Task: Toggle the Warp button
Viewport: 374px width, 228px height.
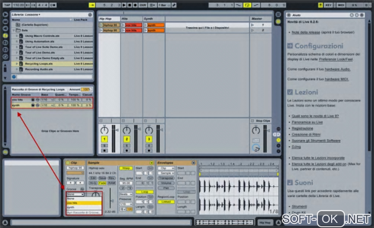Action: coord(126,168)
